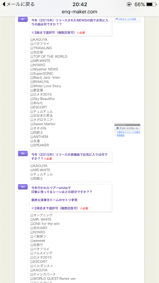Image resolution: width=159 pixels, height=283 pixels.
Task: Check メガロマニア option
Action: coord(32,120)
